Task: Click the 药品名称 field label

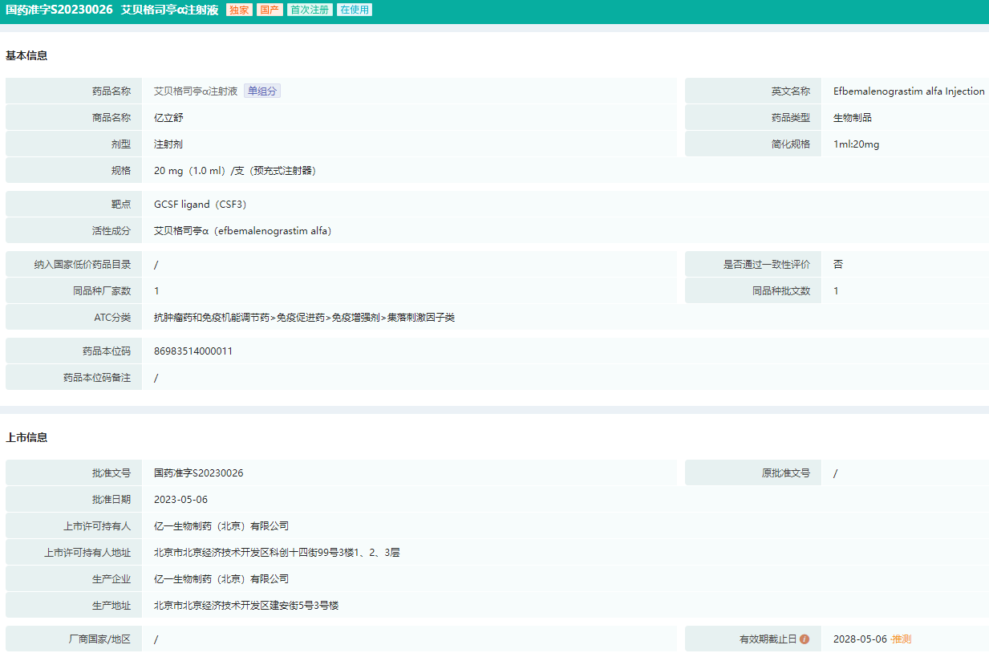Action: pos(111,91)
